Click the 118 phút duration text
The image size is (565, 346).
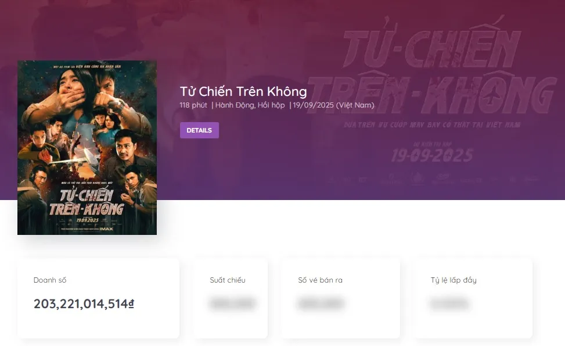coord(193,105)
